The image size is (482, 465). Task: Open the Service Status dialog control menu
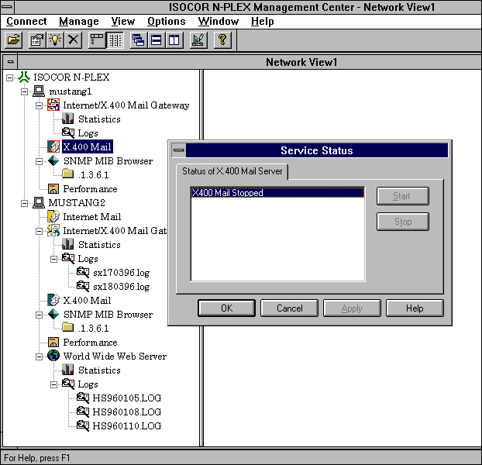tap(178, 150)
